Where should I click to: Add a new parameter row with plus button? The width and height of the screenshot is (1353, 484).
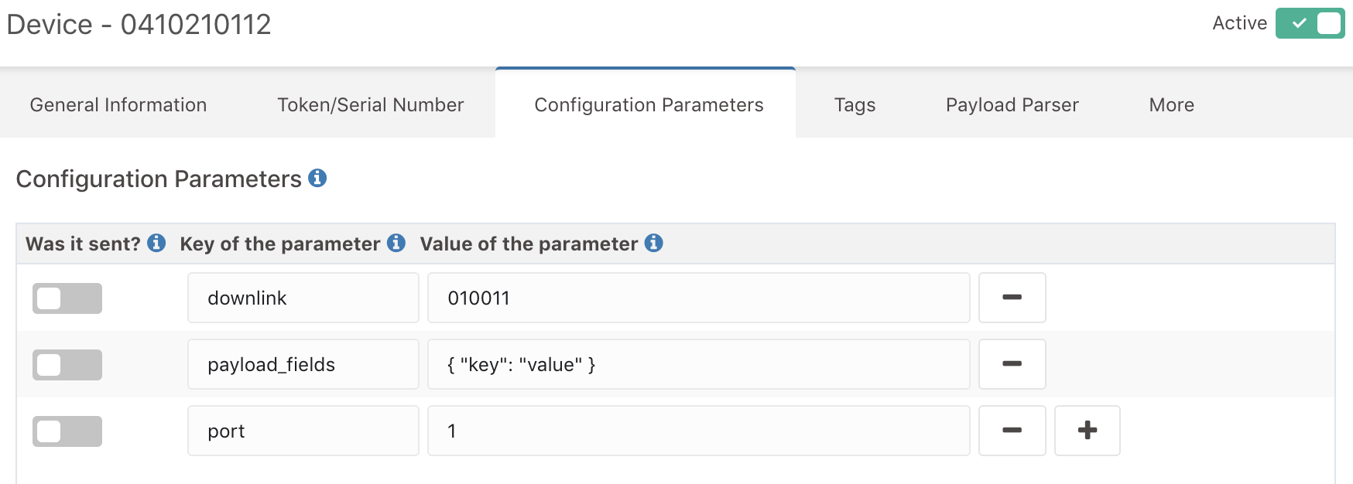(1087, 431)
